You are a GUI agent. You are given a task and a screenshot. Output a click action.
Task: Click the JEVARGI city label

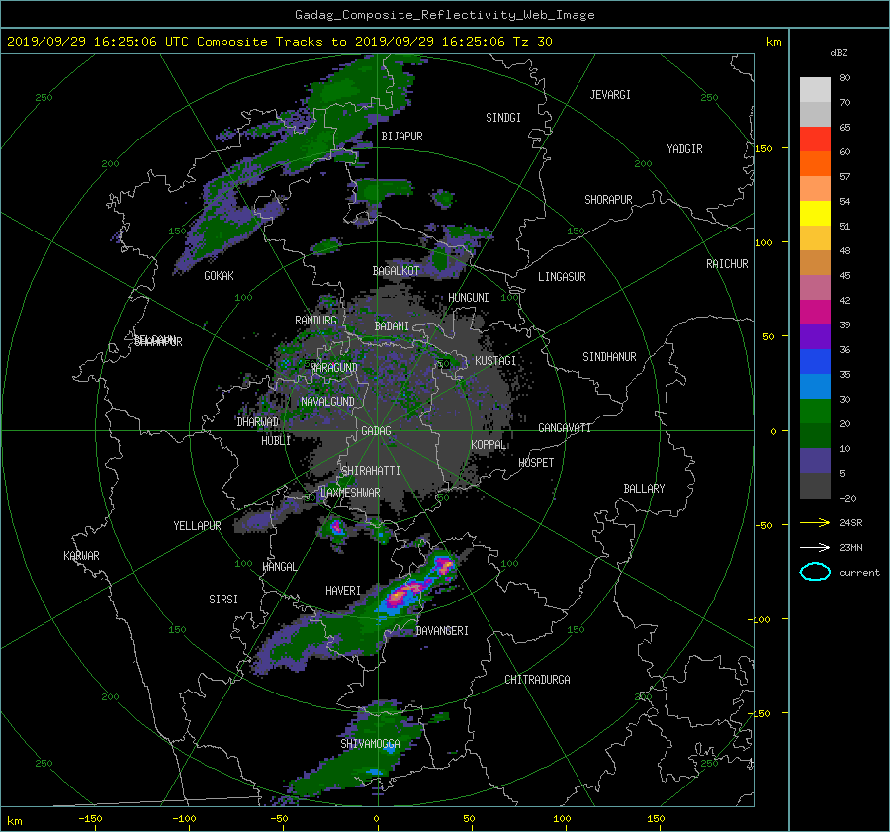(610, 94)
